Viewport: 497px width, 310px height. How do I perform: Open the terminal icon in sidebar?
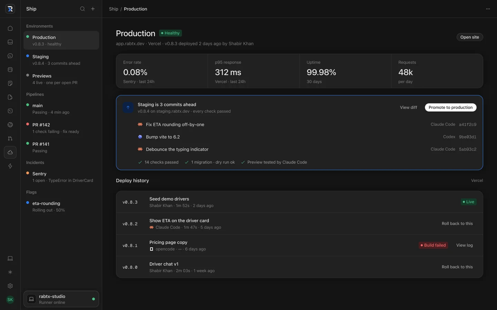[10, 111]
